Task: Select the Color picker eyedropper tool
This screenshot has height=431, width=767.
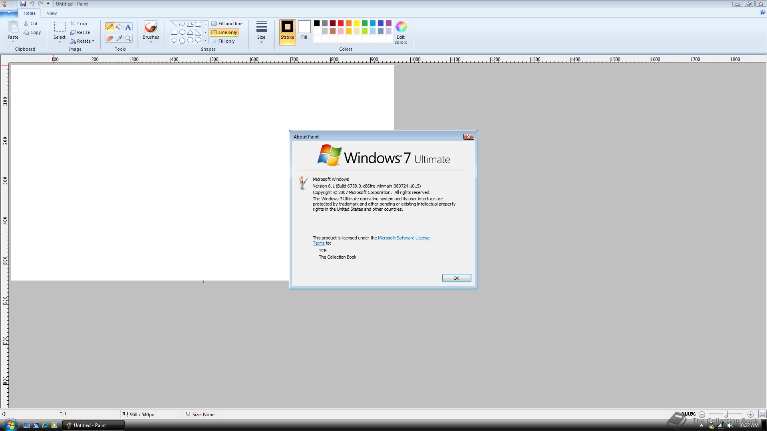Action: 119,38
